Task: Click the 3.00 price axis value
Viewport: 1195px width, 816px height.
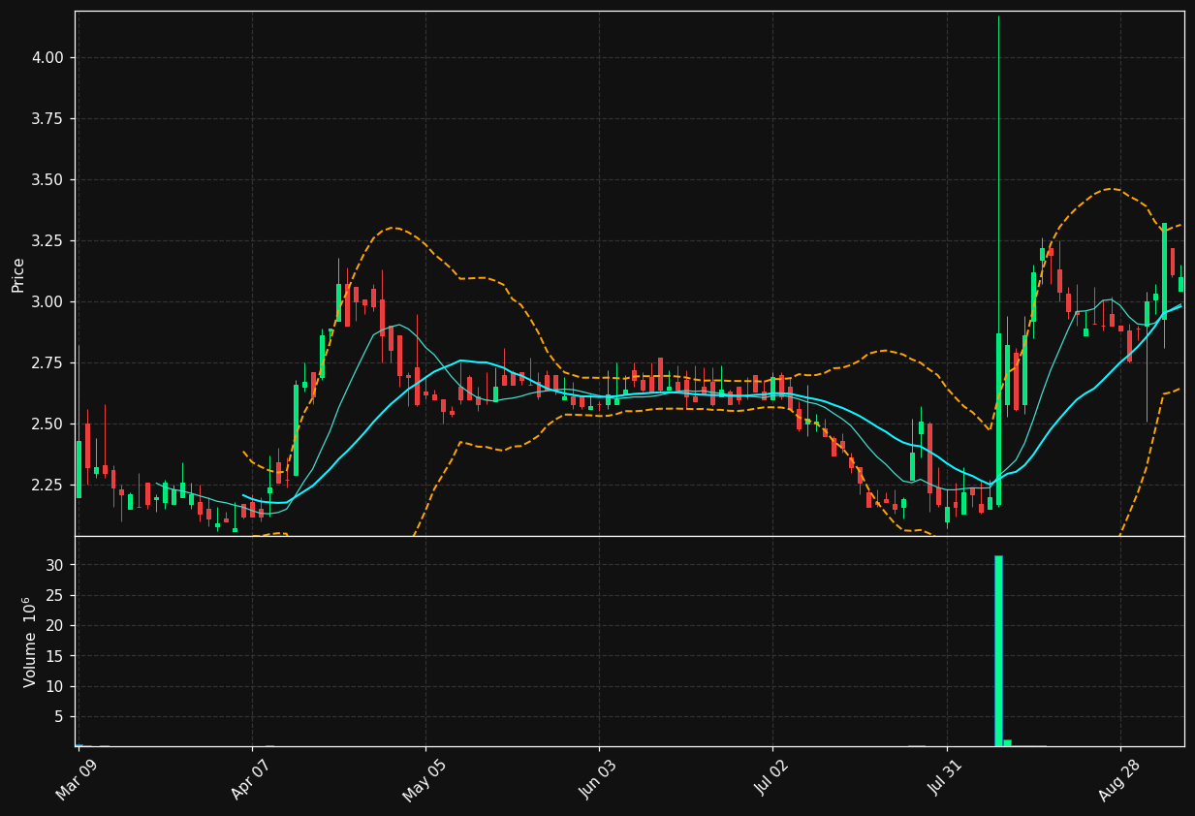Action: coord(47,302)
